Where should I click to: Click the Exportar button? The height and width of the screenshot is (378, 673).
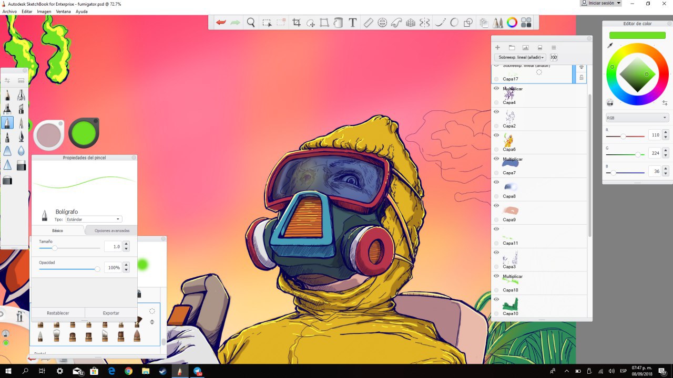click(111, 313)
